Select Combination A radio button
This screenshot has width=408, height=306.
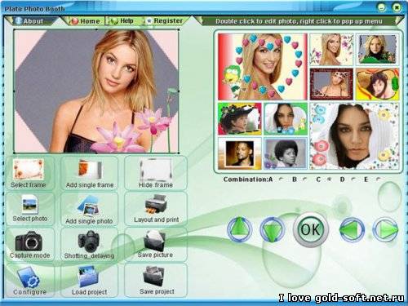[x=281, y=180]
